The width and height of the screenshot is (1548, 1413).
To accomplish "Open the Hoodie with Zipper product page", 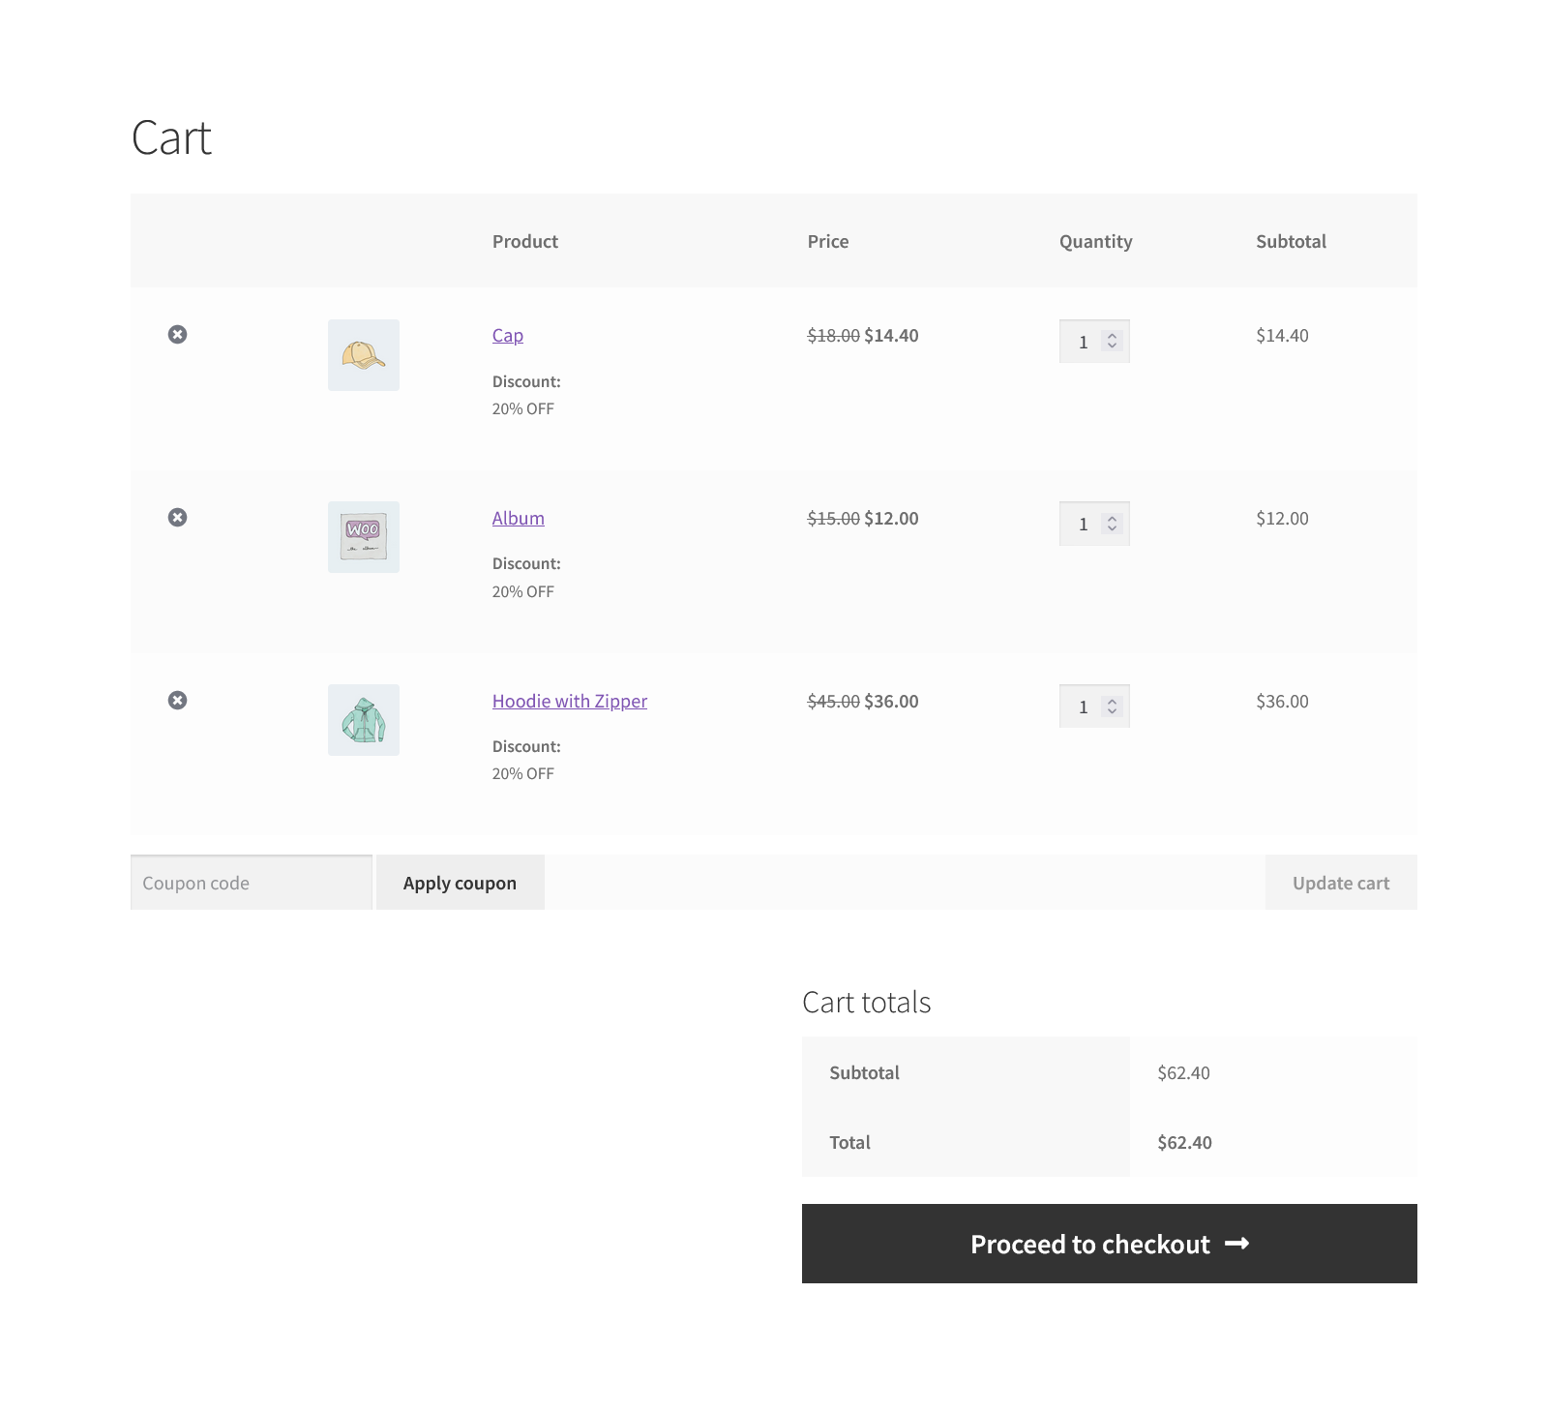I will [x=569, y=700].
